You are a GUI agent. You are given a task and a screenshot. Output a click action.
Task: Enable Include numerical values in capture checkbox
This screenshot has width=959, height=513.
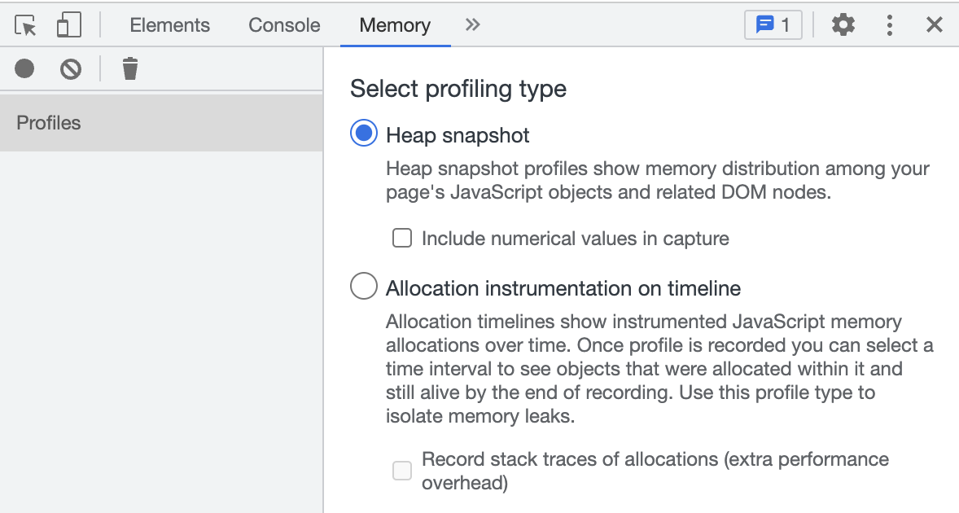(402, 238)
